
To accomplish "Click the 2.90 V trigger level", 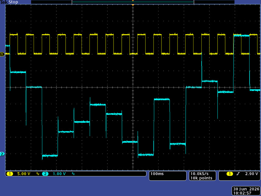I will pos(252,174).
